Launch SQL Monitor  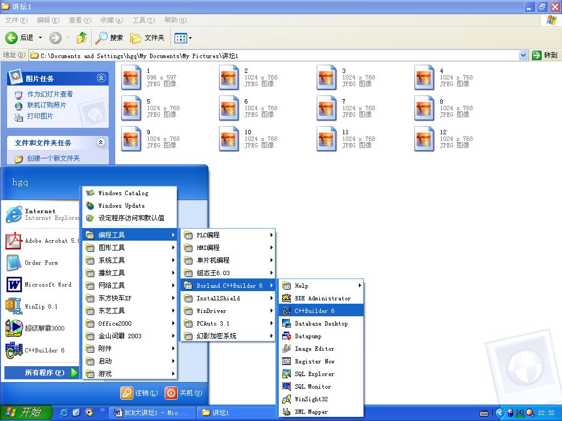click(321, 386)
